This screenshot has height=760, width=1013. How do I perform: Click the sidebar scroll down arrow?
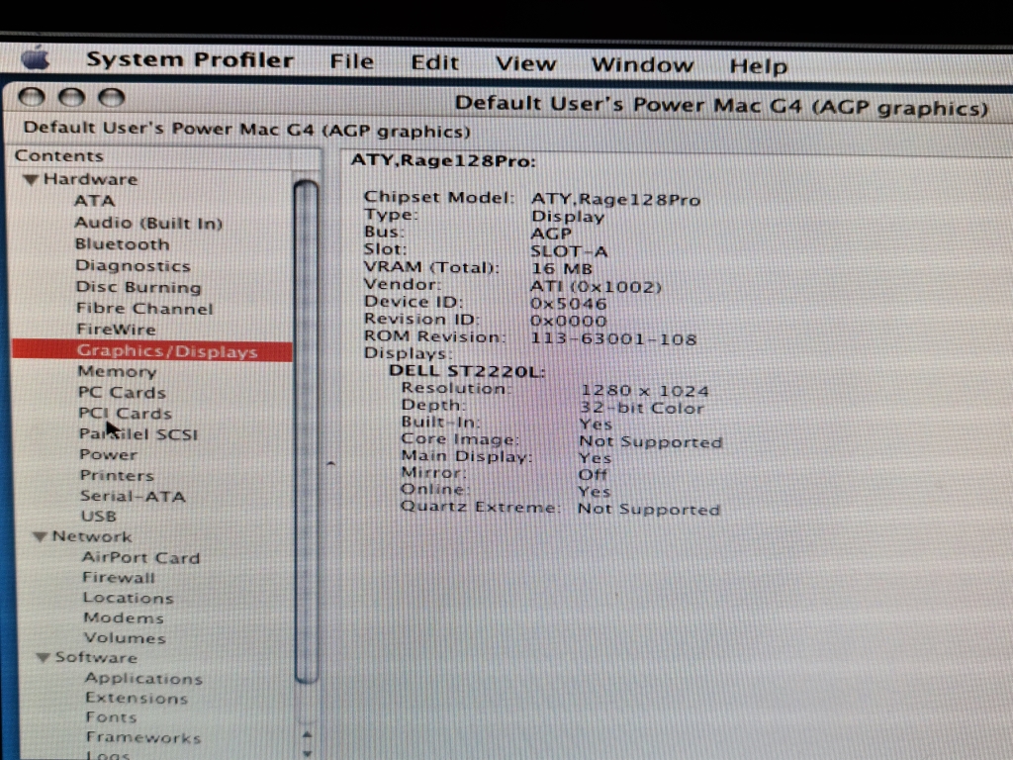click(307, 753)
